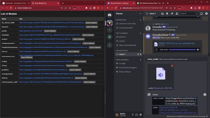Viewport: 210px width, 118px height.
Task: Add a server with plus icon
Action: [x=110, y=30]
